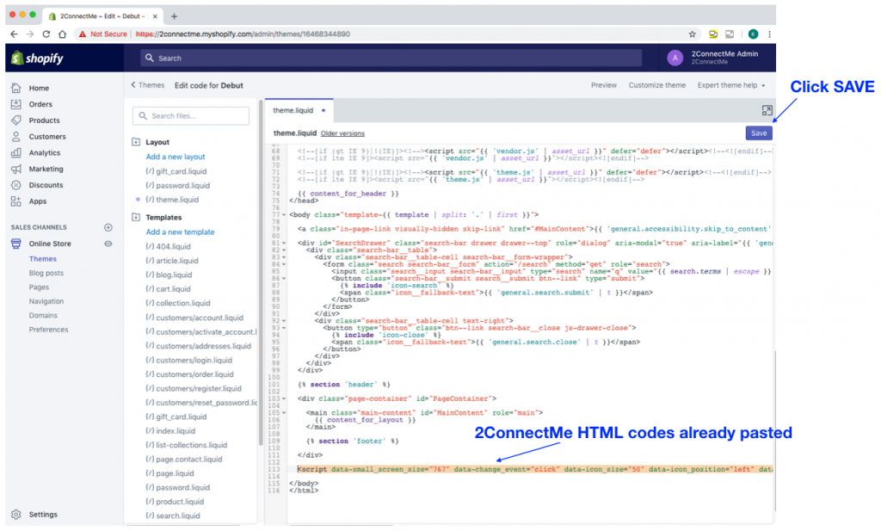Screen dimensions: 881x531
Task: Click the Search files field
Action: pos(191,115)
